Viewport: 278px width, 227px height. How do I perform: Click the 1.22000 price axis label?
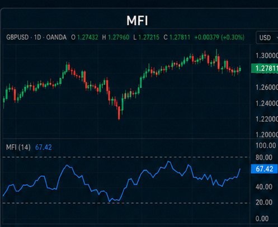click(267, 119)
